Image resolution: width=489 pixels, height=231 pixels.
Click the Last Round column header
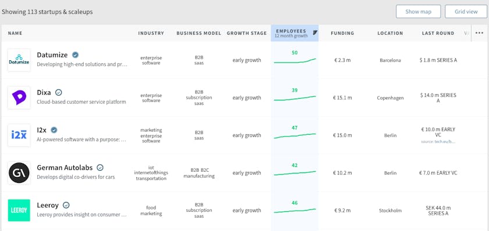(438, 33)
